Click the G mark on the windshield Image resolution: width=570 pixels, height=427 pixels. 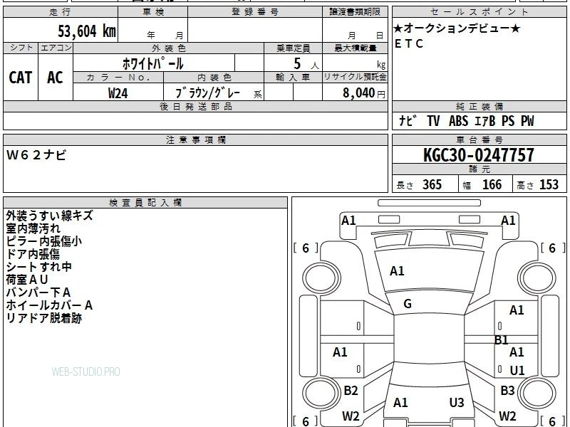408,304
